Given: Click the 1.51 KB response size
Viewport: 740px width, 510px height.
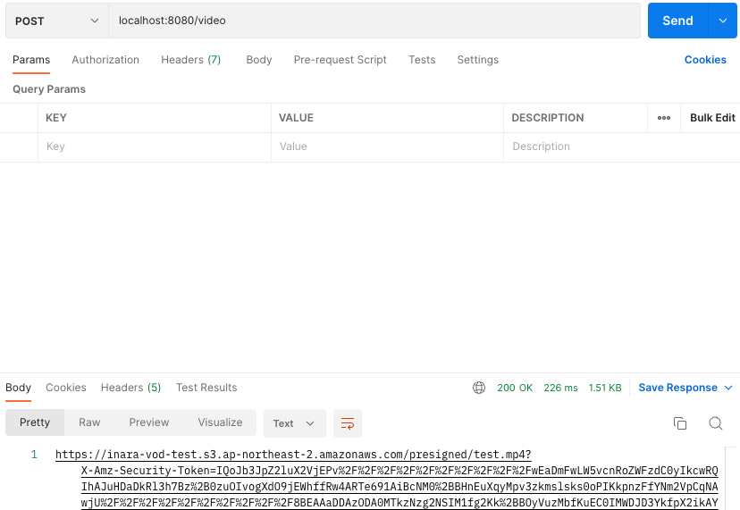Looking at the screenshot, I should coord(604,388).
